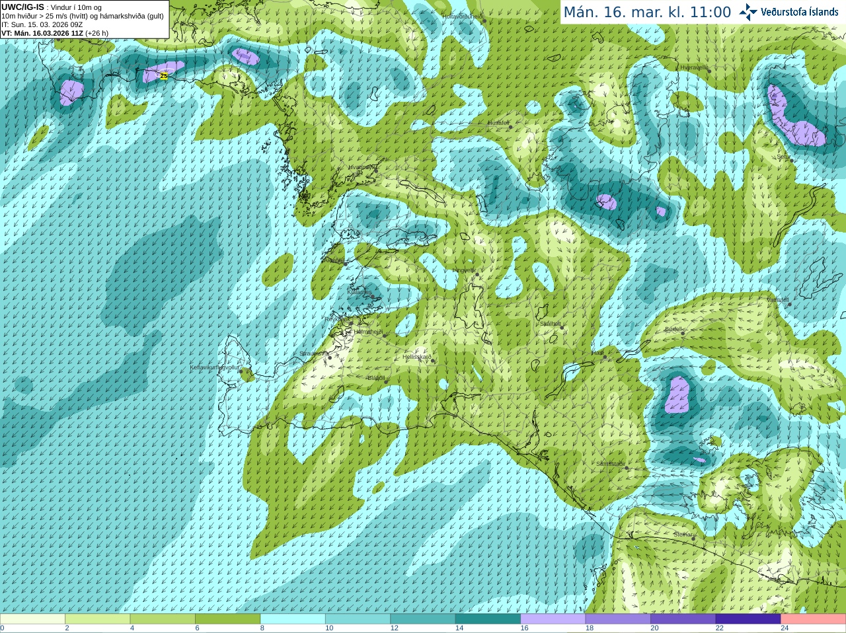Select the Hvanneyri station label
Image resolution: width=846 pixels, height=633 pixels.
click(362, 167)
